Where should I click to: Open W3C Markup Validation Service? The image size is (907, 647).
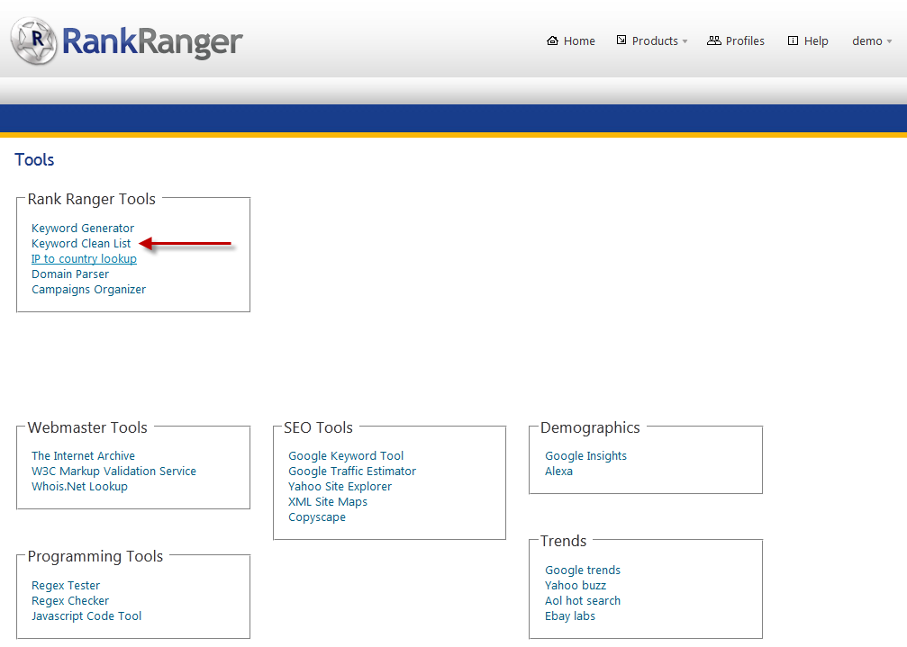(114, 472)
